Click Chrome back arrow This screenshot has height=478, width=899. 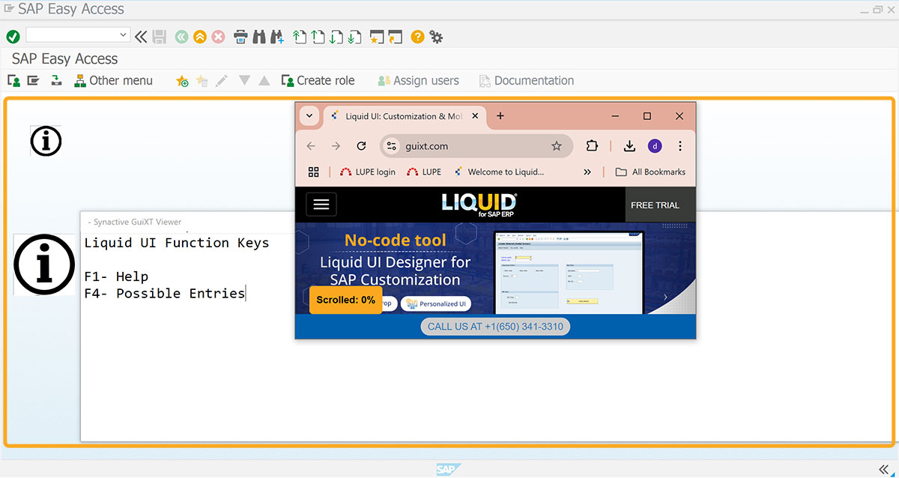311,146
